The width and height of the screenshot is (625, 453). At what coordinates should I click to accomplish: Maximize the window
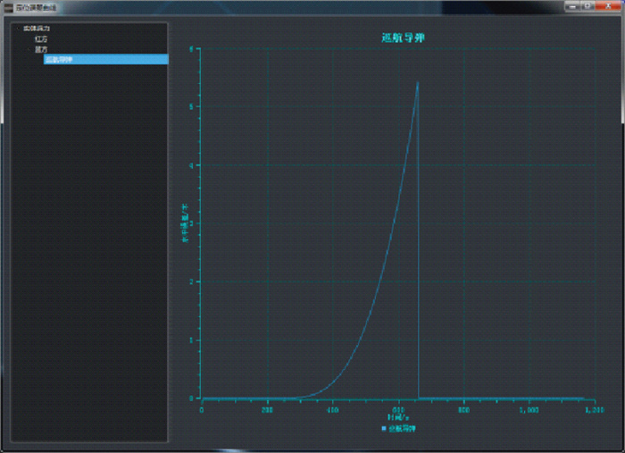[587, 5]
